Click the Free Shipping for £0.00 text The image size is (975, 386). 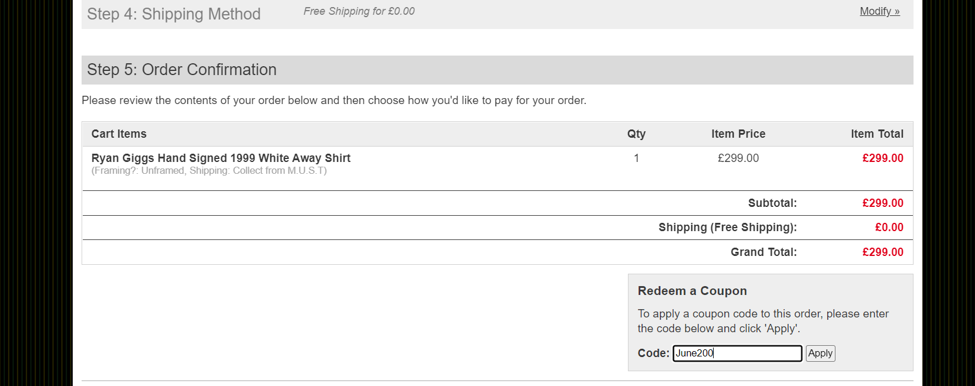[359, 11]
